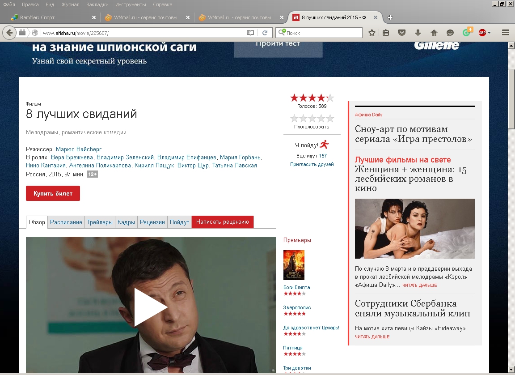Screen dimensions: 515x375
Task: Click читать дальше under Кэрол article
Action: (x=419, y=285)
